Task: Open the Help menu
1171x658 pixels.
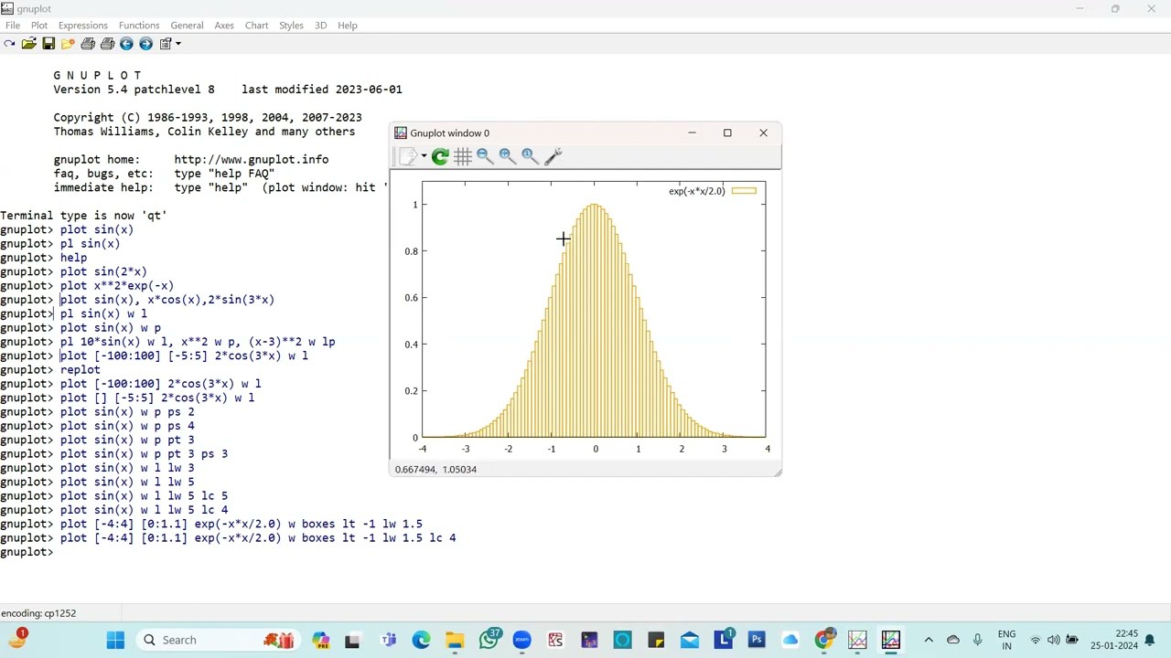Action: [x=348, y=26]
